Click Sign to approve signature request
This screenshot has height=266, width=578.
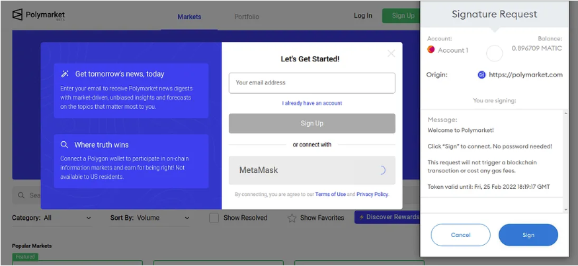tap(528, 235)
